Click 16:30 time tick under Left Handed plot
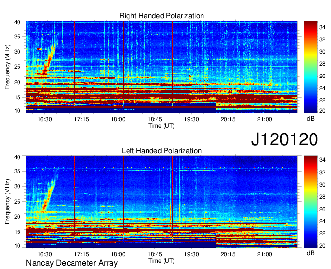This screenshot has width=331, height=269. [x=45, y=254]
